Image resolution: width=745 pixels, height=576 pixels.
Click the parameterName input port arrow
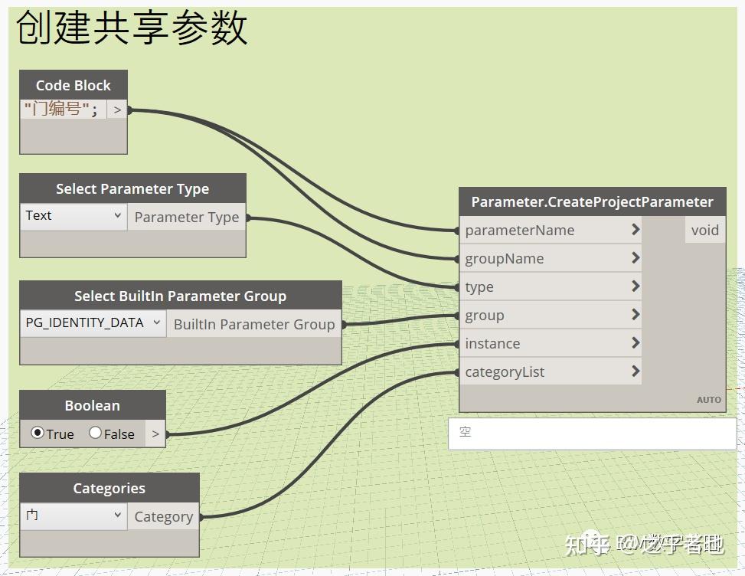click(635, 230)
